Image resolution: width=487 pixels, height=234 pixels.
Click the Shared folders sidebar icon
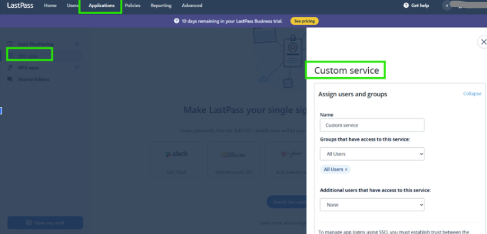pyautogui.click(x=10, y=79)
